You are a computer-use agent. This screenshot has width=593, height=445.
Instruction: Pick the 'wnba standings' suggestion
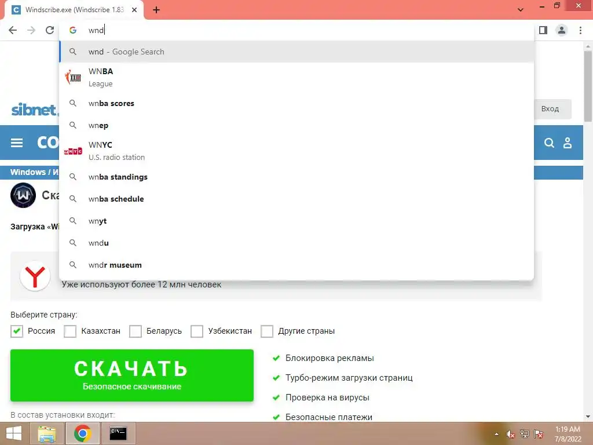click(296, 177)
